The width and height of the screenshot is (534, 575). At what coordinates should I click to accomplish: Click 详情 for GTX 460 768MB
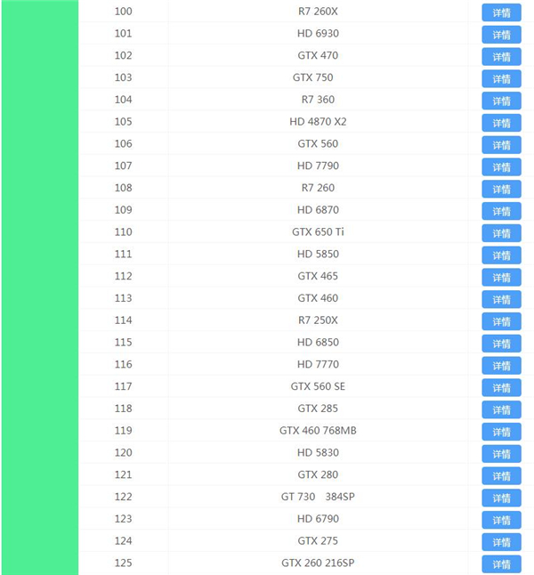point(501,432)
